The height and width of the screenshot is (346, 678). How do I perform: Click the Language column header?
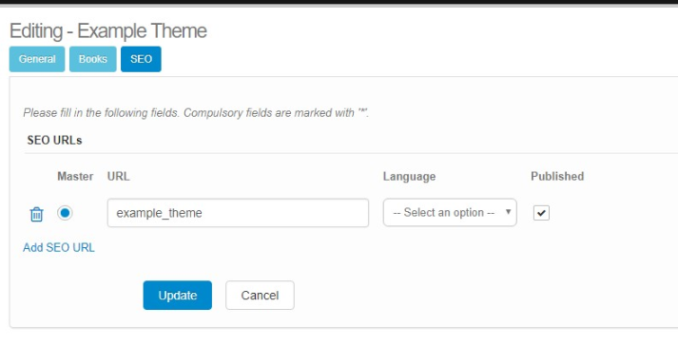409,177
